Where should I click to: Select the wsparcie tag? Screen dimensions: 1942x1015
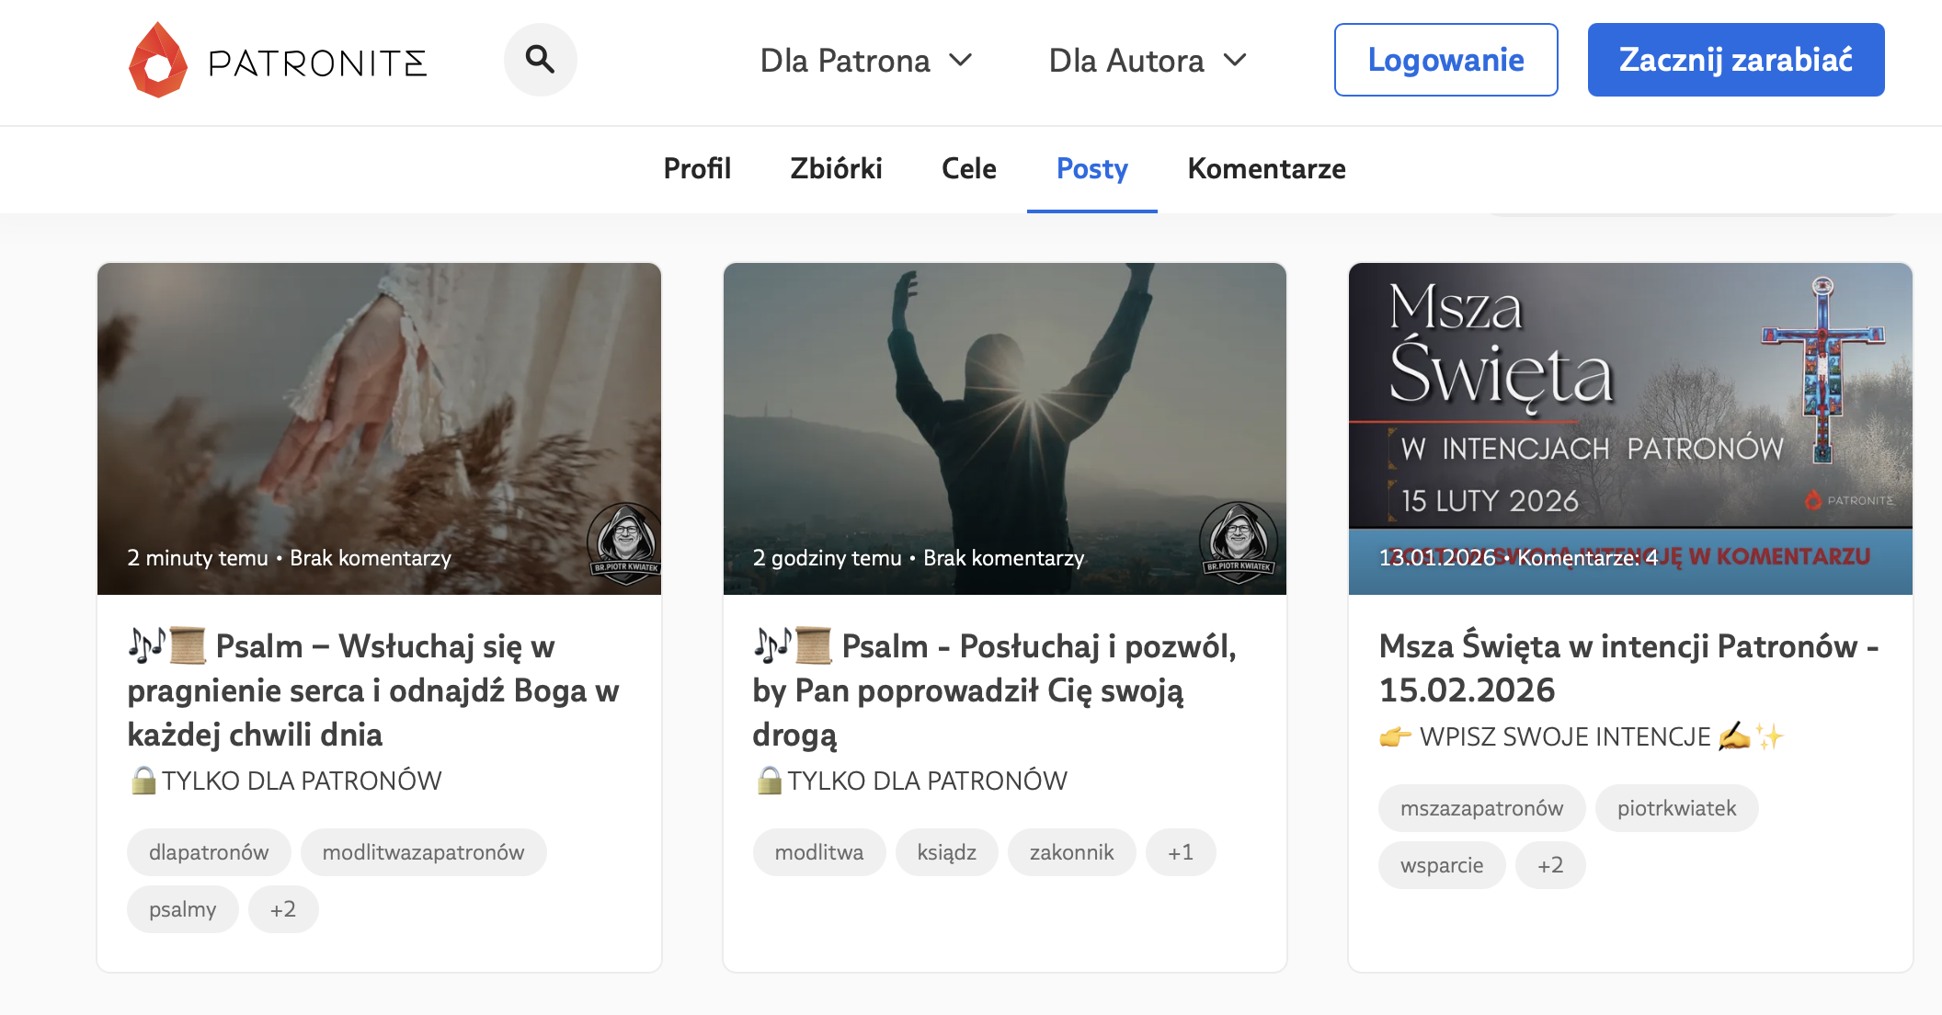[1441, 864]
